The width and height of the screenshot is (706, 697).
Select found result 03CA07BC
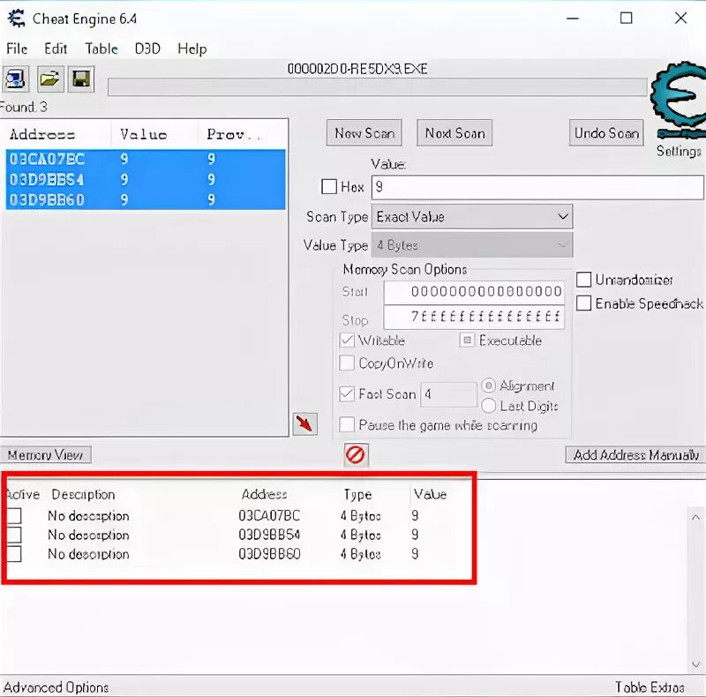point(146,159)
